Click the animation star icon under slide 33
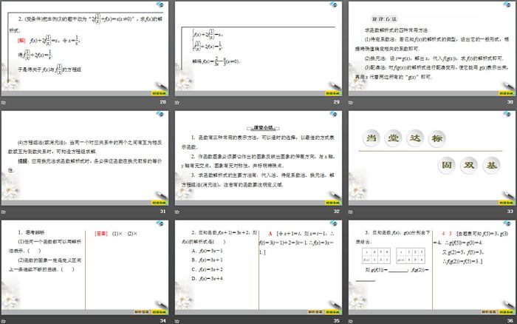 pyautogui.click(x=351, y=212)
